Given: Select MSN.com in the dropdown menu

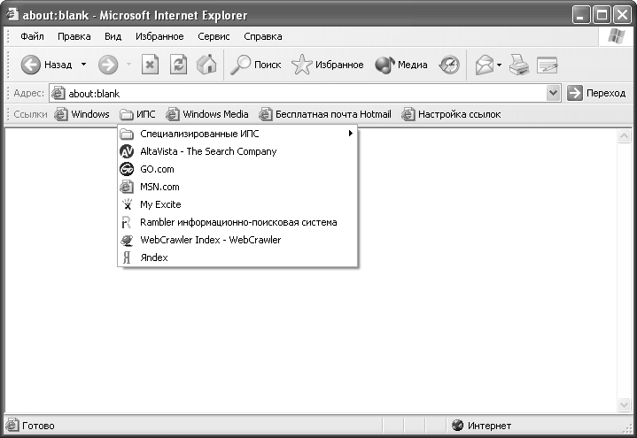Looking at the screenshot, I should (x=237, y=187).
